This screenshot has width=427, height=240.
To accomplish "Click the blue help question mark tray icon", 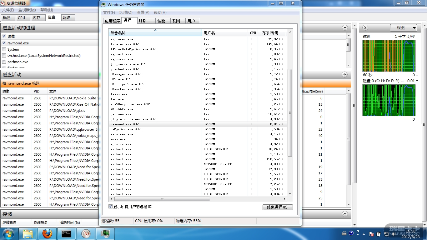I will (x=351, y=233).
